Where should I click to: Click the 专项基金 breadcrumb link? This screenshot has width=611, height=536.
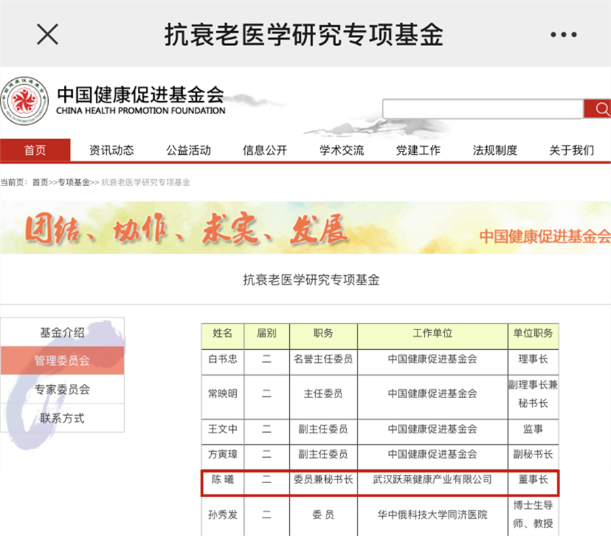click(73, 182)
